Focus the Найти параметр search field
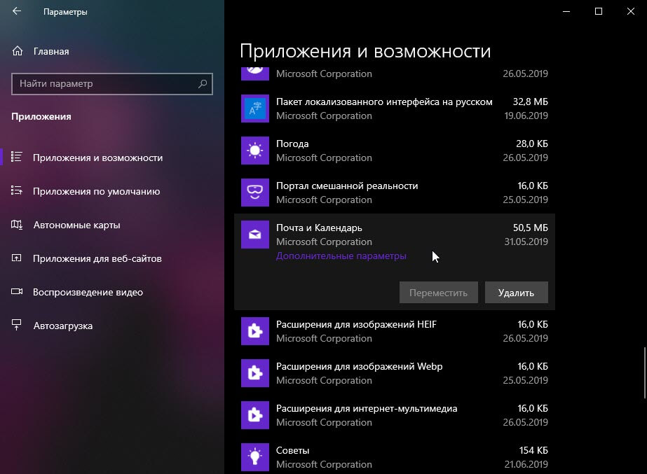This screenshot has height=474, width=647. [x=112, y=84]
